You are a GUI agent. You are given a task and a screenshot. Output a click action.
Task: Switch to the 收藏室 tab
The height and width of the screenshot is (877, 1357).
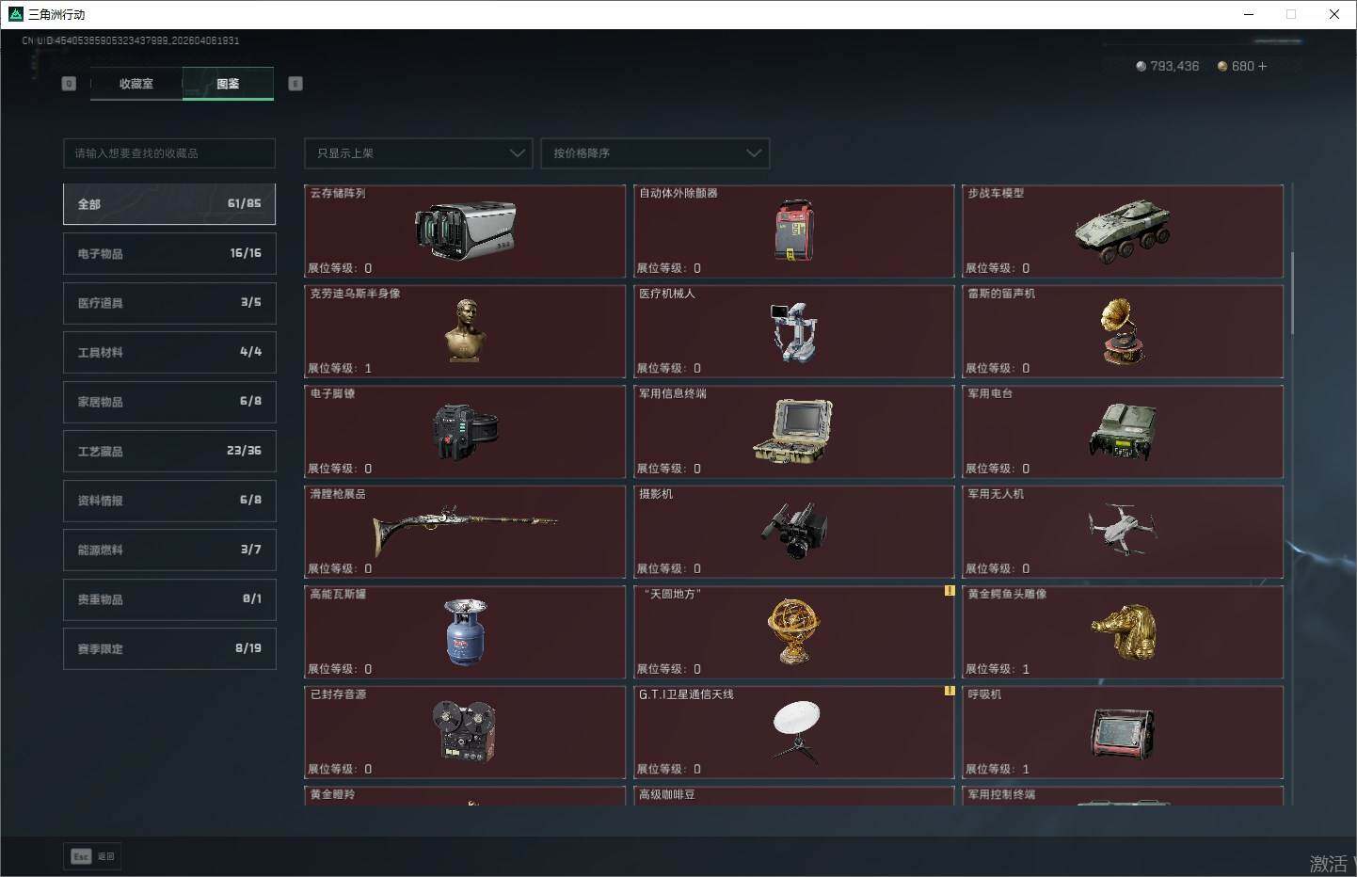point(136,84)
